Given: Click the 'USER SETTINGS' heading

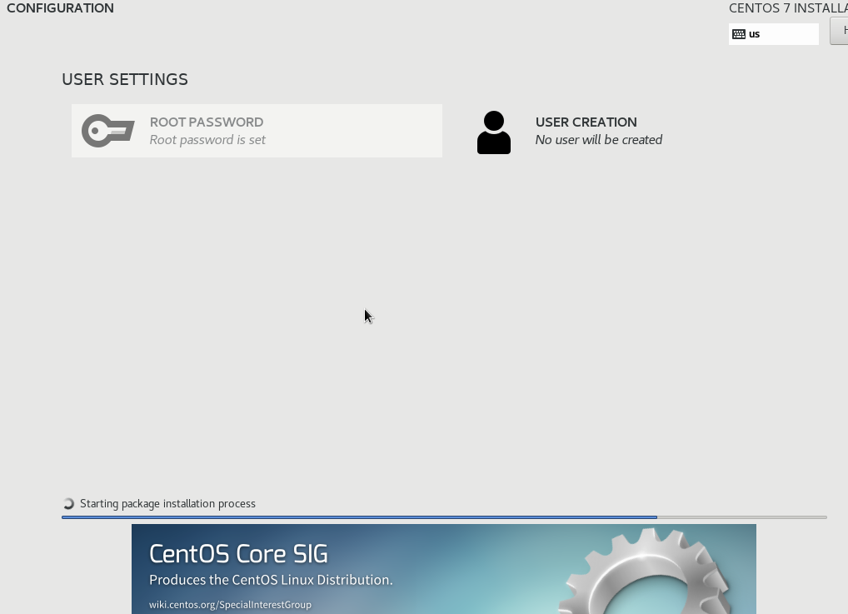Looking at the screenshot, I should coord(125,79).
